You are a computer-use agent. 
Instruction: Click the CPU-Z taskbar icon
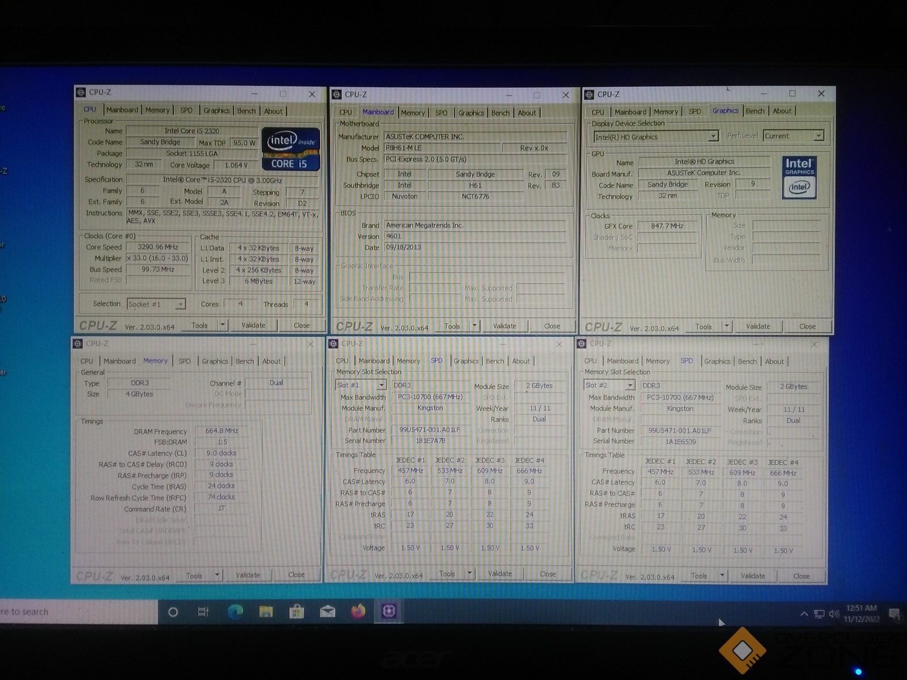tap(388, 611)
